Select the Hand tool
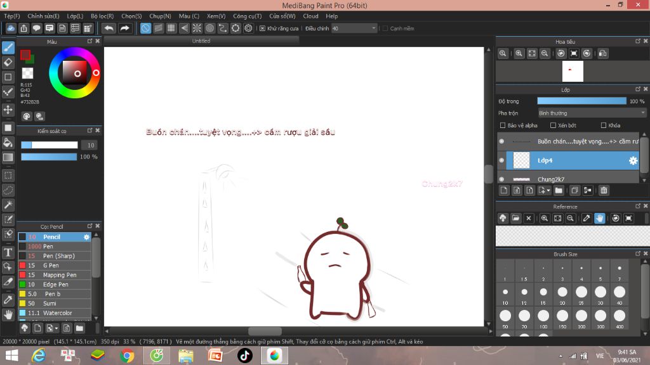The image size is (650, 365). click(x=8, y=314)
